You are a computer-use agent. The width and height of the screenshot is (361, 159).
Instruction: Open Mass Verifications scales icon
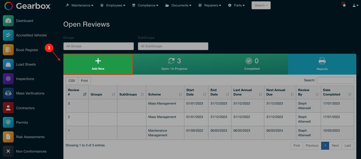(x=8, y=93)
